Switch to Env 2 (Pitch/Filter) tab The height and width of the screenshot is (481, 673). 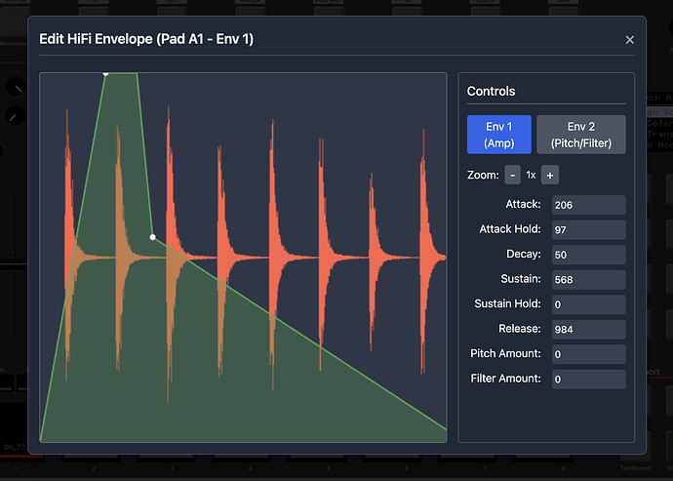pos(581,135)
